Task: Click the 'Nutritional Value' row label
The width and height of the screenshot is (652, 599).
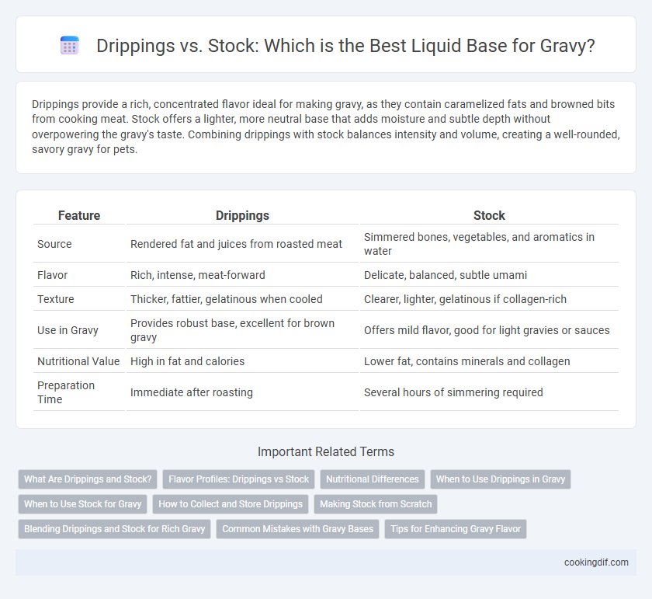Action: pos(78,361)
